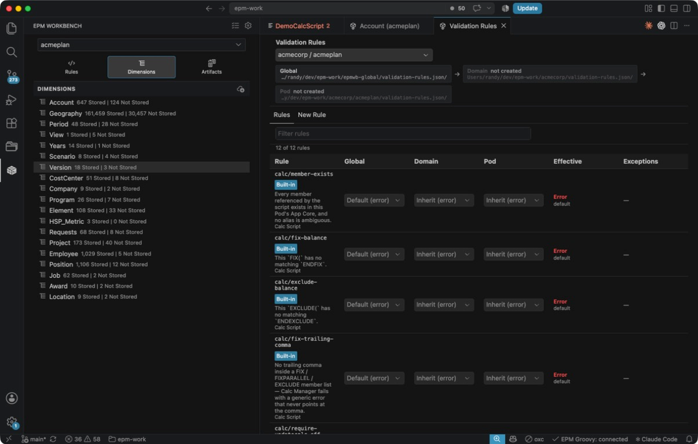Open Pod dropdown for calc/fix-balance
This screenshot has height=444, width=698.
click(x=513, y=254)
